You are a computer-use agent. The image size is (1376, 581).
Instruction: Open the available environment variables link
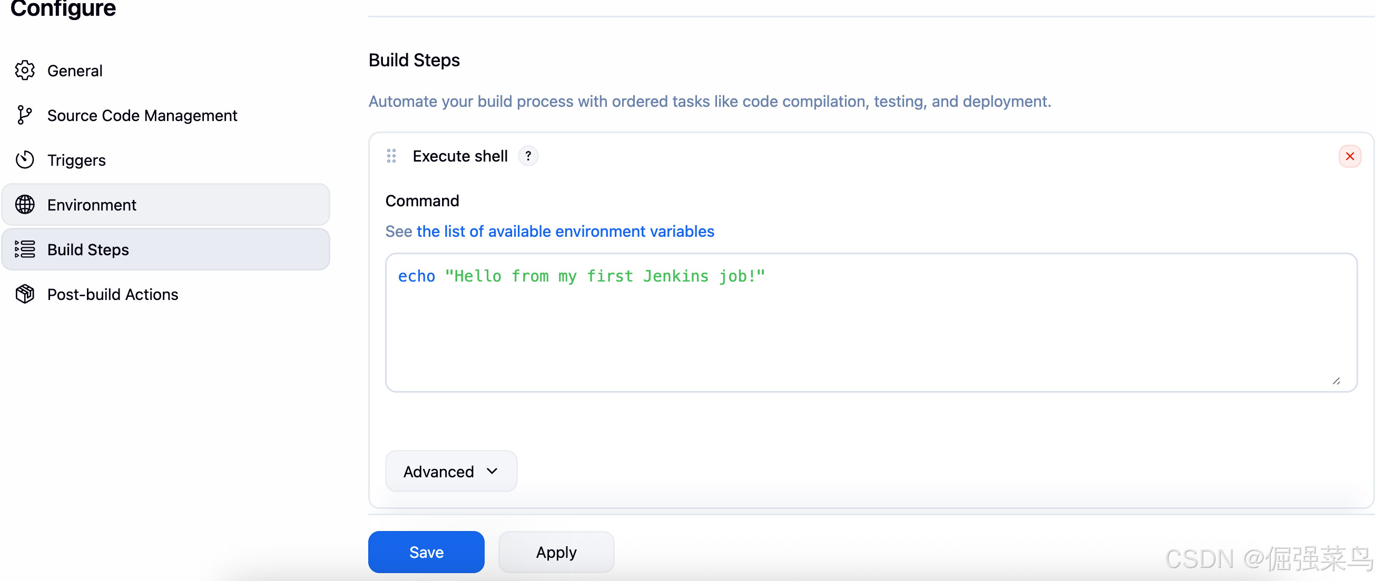coord(565,232)
